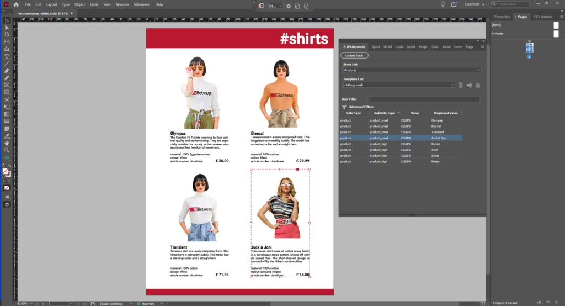Screen dimensions: 565x306
Task: Open the InBetween menu
Action: tap(140, 4)
